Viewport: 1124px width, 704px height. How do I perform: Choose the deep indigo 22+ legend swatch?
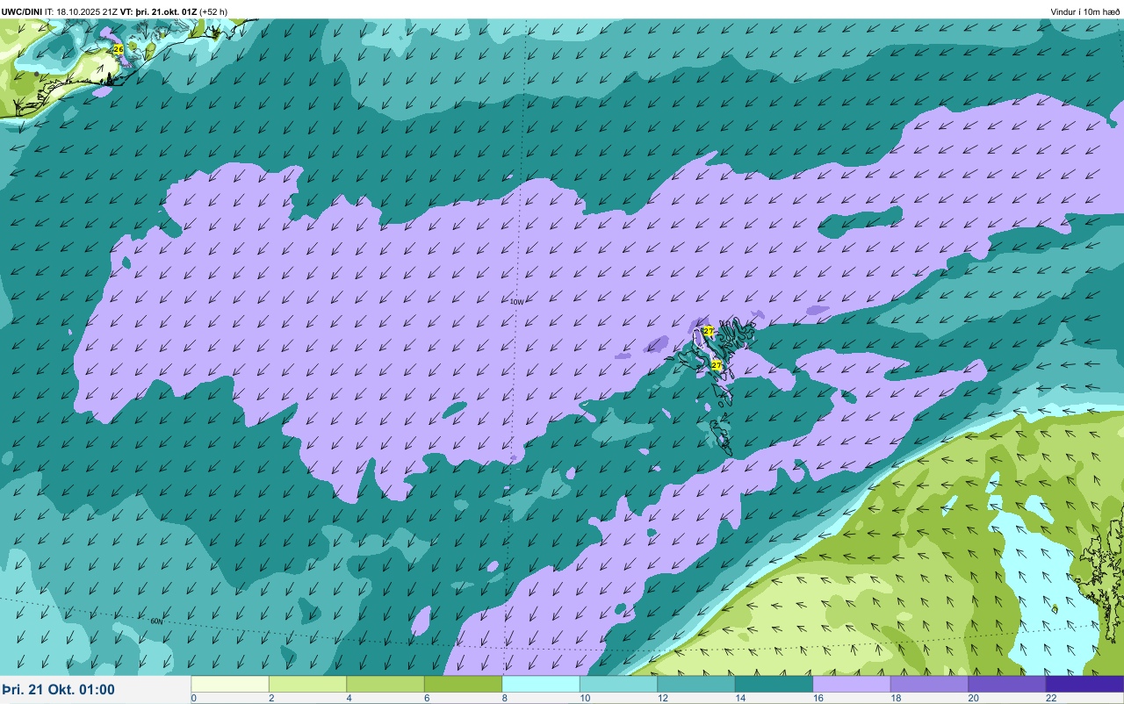click(1084, 684)
